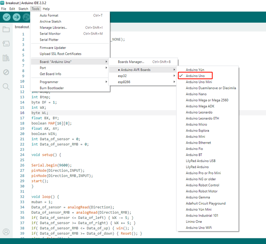Select Arduino Ethernet board
Viewport: 266px width, 244px height.
click(207, 143)
